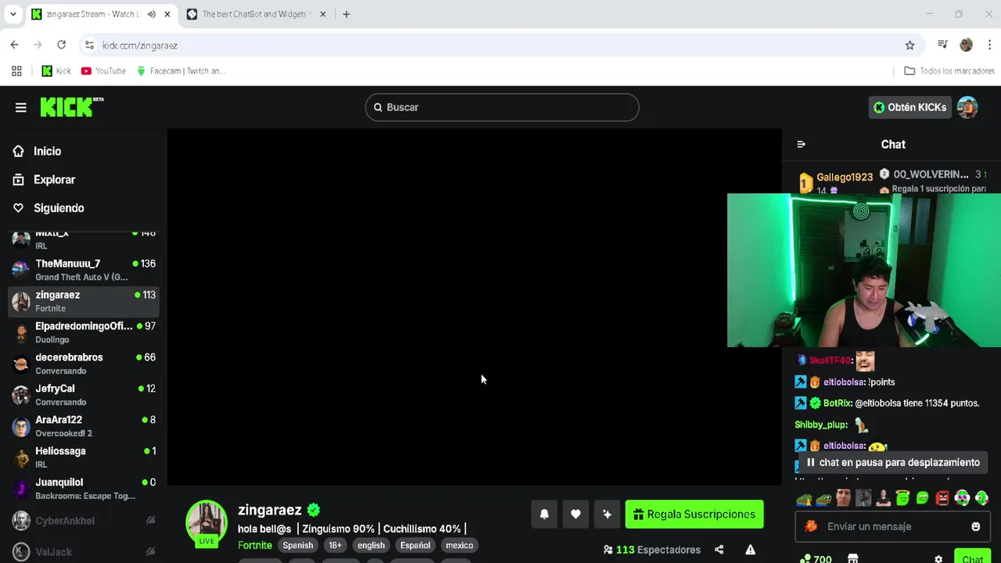Open the Kick hamburger menu
The height and width of the screenshot is (563, 1001).
(20, 107)
